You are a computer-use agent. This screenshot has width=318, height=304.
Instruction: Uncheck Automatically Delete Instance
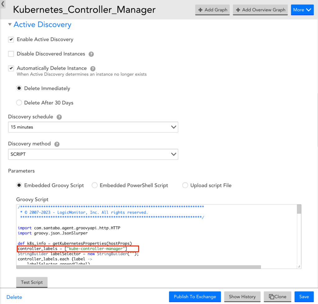coord(11,68)
